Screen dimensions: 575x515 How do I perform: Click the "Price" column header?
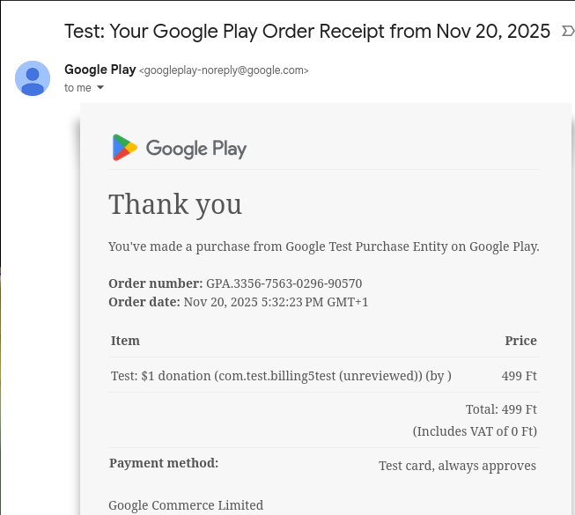tap(520, 341)
